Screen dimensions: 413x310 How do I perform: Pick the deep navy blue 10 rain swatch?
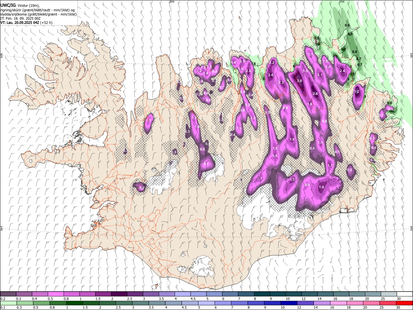pyautogui.click(x=289, y=303)
